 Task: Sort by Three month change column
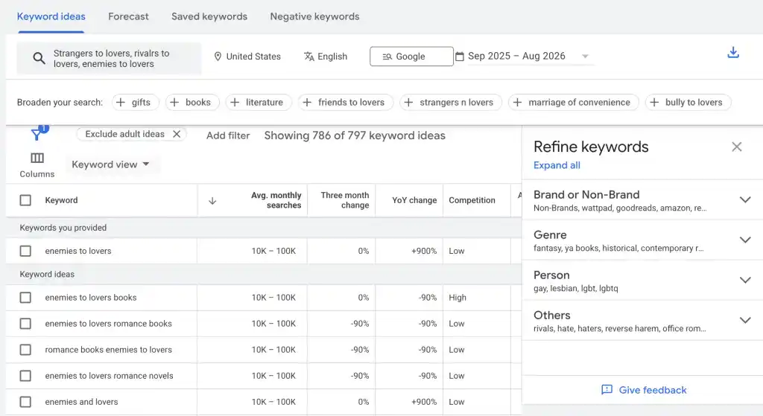(344, 200)
